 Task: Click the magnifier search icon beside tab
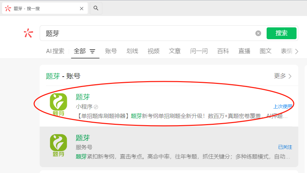(x=96, y=8)
